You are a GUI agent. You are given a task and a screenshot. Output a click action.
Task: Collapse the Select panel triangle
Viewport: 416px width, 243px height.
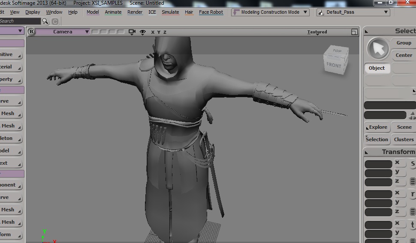point(366,32)
